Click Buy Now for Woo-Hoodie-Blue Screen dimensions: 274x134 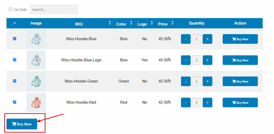click(240, 39)
